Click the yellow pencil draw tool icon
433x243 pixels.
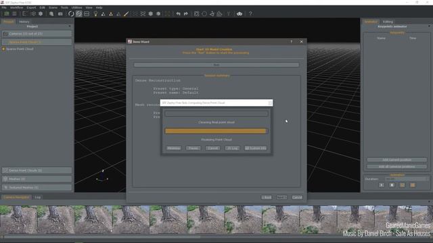pyautogui.click(x=126, y=13)
